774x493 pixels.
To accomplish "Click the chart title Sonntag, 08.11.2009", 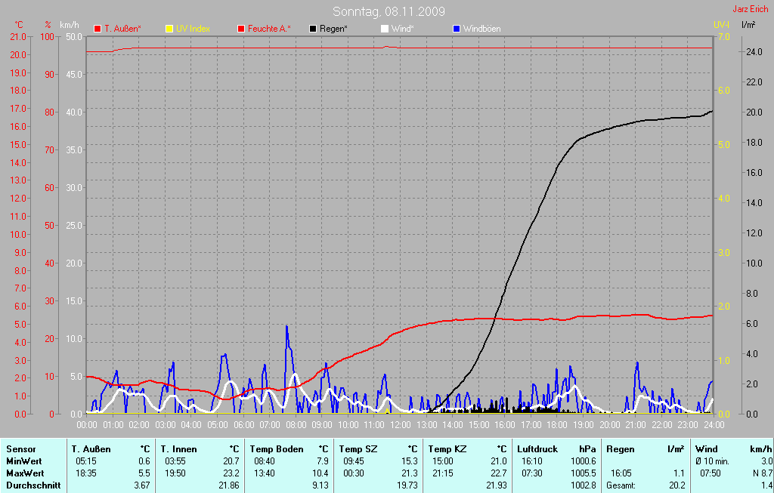I will coord(389,11).
